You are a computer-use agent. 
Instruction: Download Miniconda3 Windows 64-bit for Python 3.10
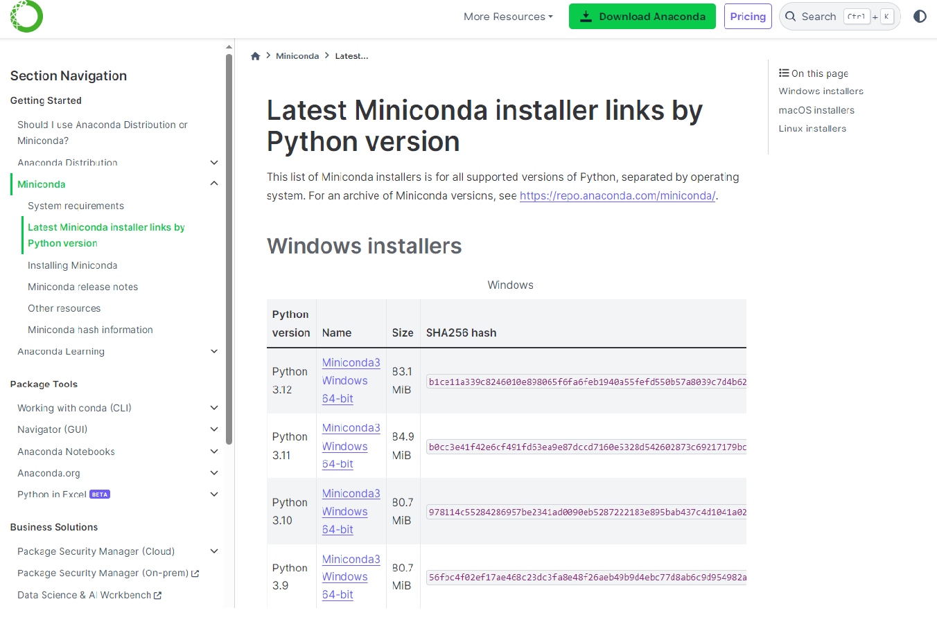[351, 511]
